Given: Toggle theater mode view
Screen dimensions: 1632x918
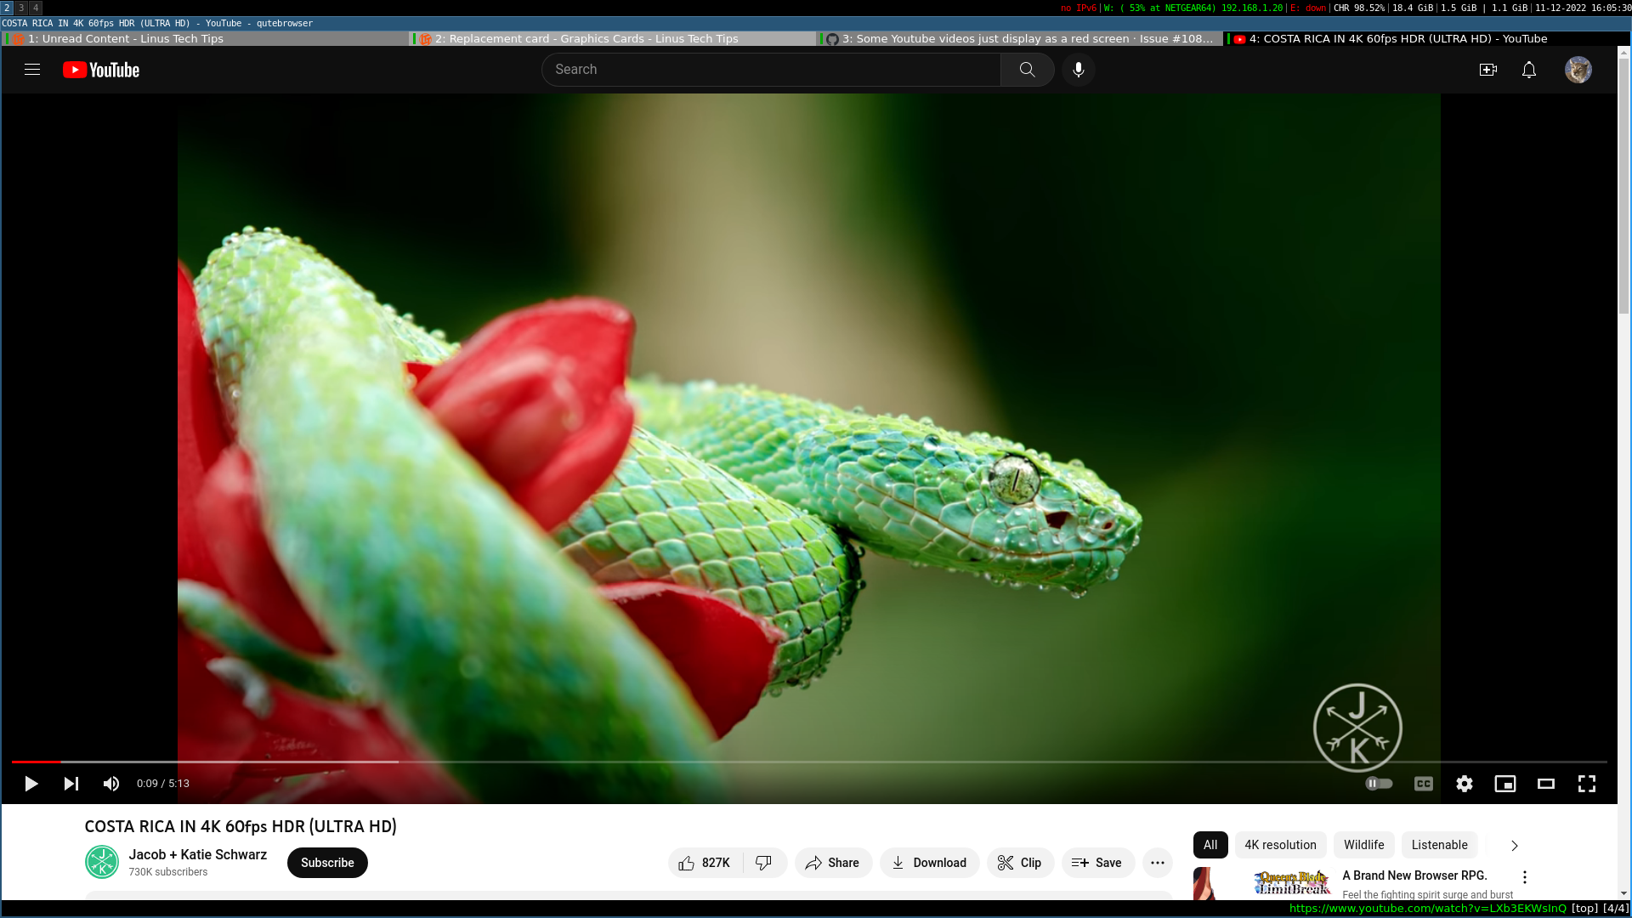Looking at the screenshot, I should (x=1545, y=784).
